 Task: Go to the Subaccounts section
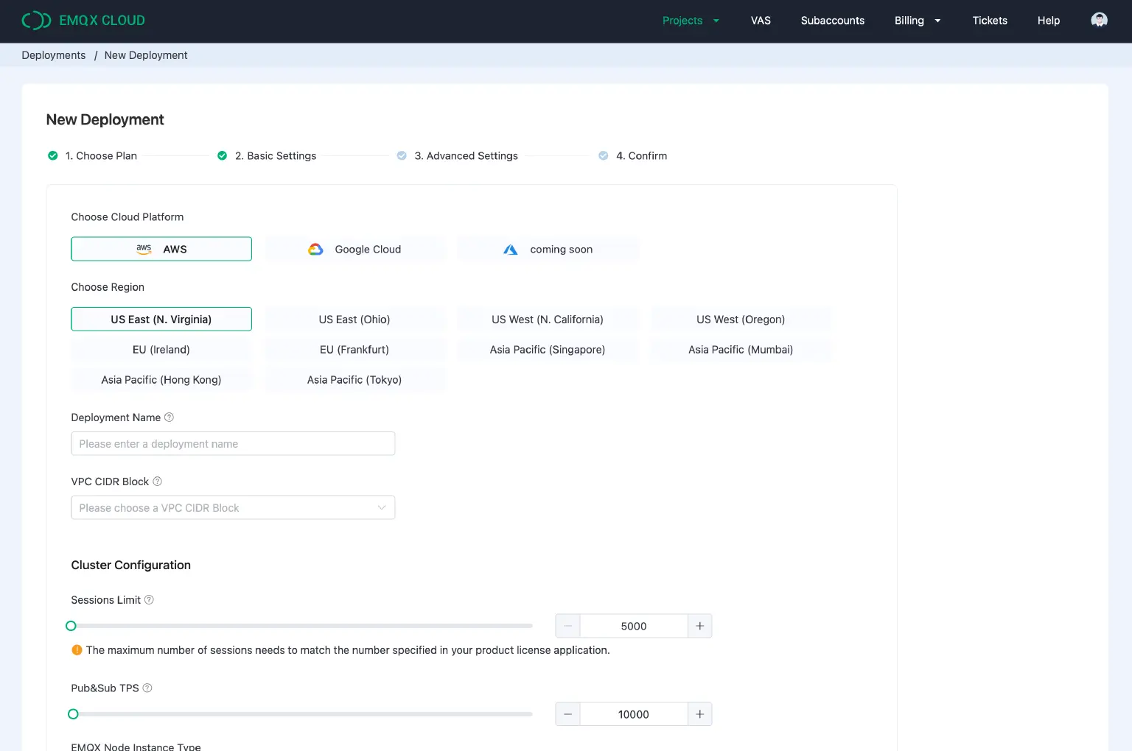(x=833, y=21)
